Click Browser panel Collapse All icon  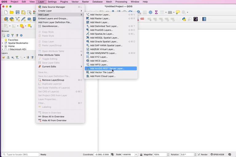pos(17,36)
